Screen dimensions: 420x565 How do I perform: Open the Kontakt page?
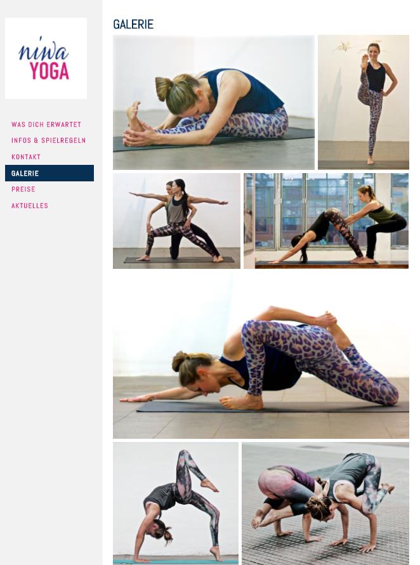(x=26, y=157)
